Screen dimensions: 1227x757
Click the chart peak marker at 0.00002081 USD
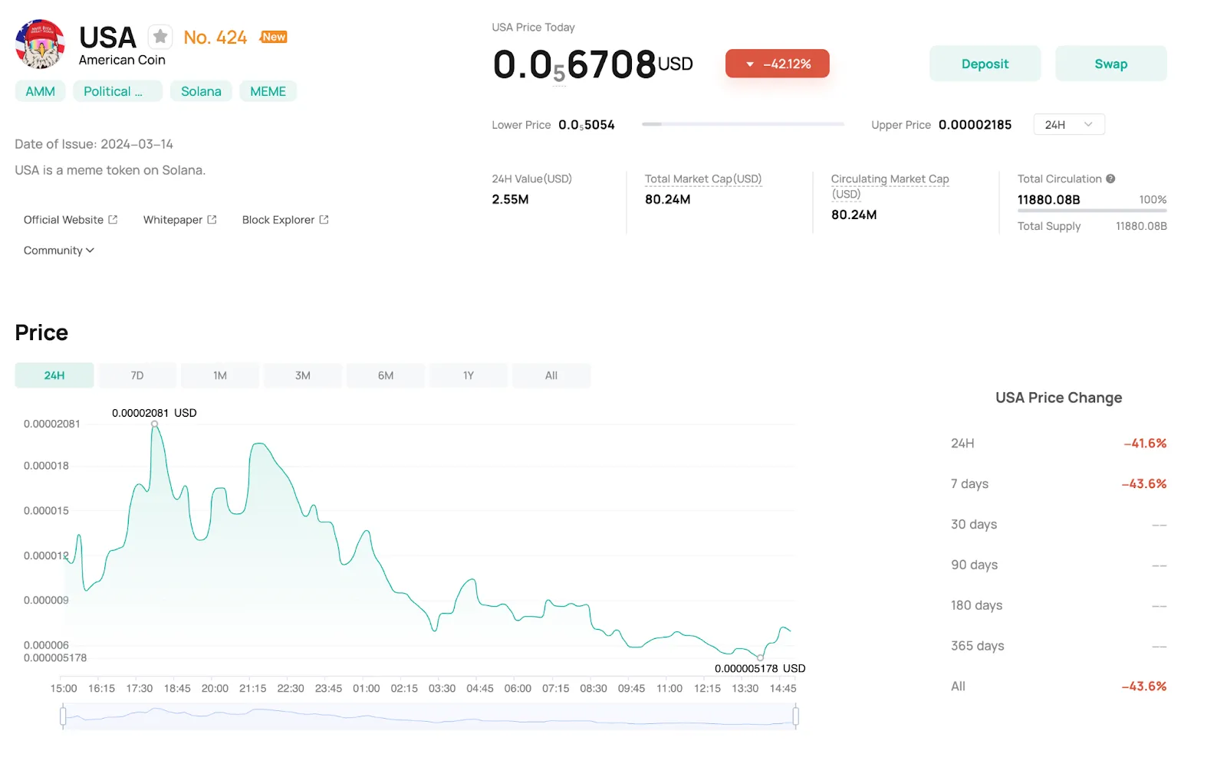[154, 424]
